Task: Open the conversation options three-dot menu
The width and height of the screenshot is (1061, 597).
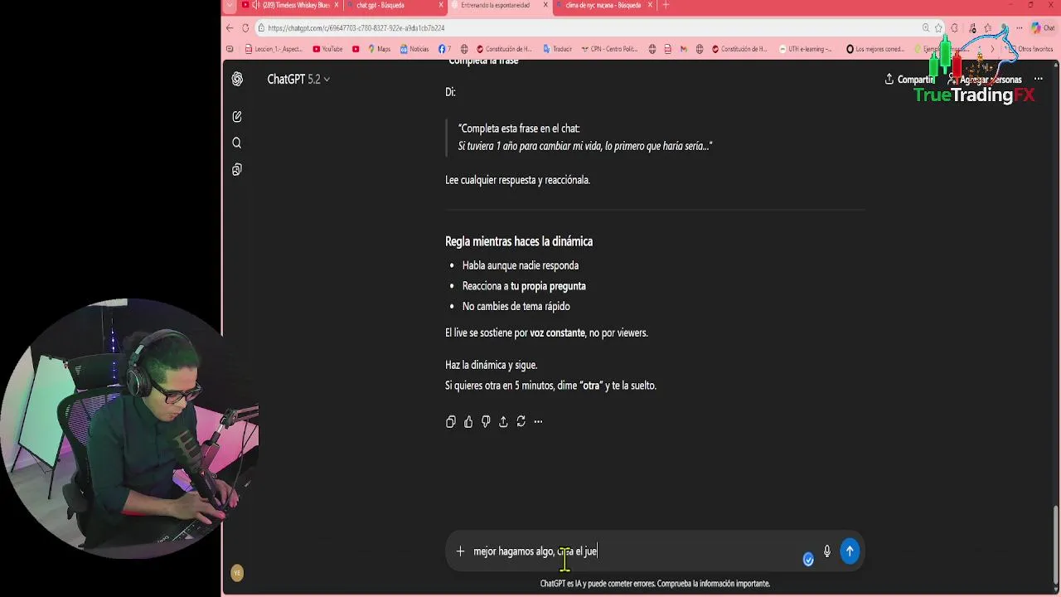Action: (1038, 80)
